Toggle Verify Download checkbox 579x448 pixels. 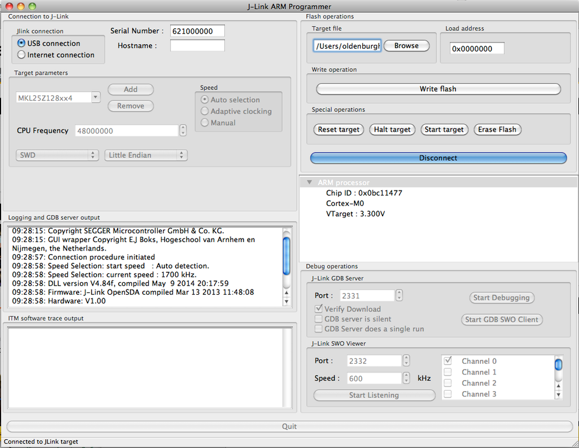tap(318, 308)
